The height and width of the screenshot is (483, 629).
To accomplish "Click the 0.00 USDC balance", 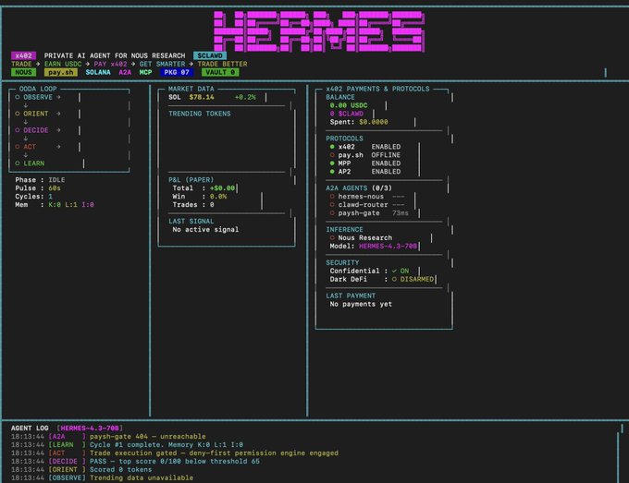I will 349,105.
